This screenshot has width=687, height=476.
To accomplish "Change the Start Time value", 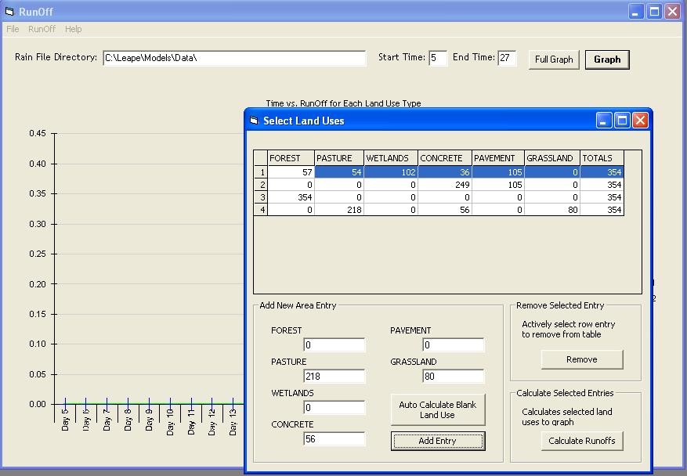I will click(x=438, y=57).
